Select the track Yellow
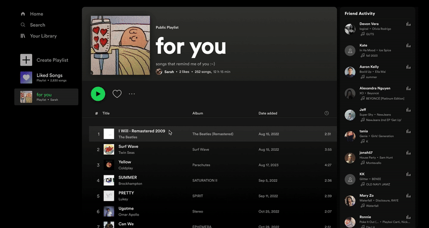Viewport: 429px width, 228px height. 125,162
